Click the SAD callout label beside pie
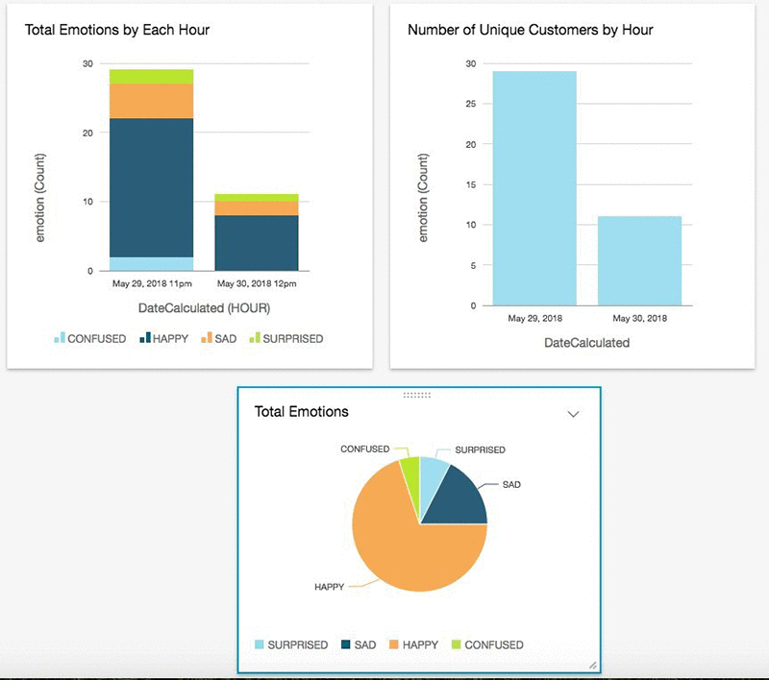The height and width of the screenshot is (680, 769). [x=511, y=484]
